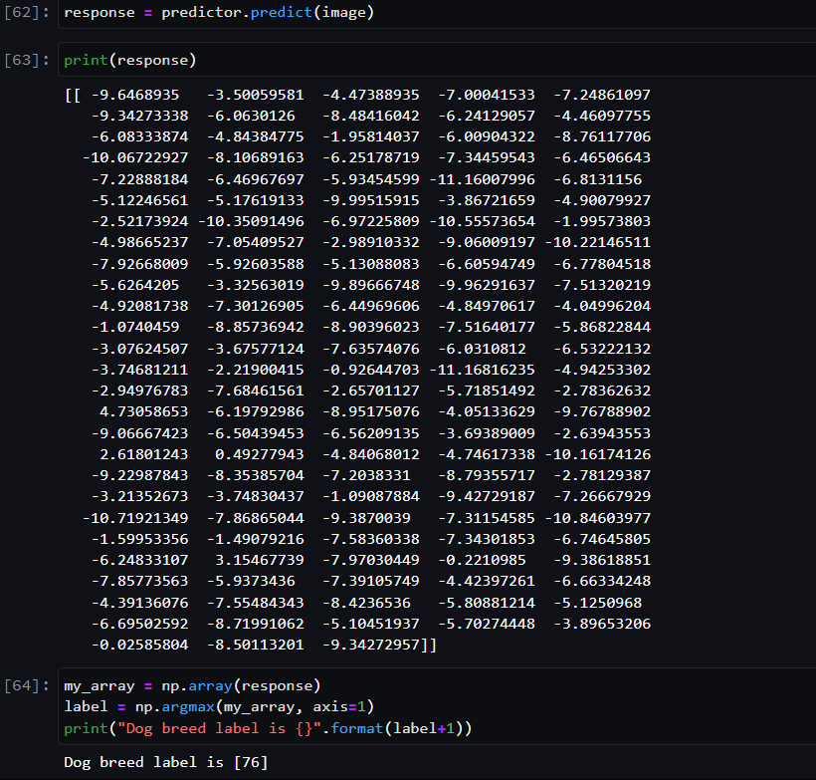Screen dimensions: 816x780
Task: Click the value -11.16007996
Action: pyautogui.click(x=482, y=179)
